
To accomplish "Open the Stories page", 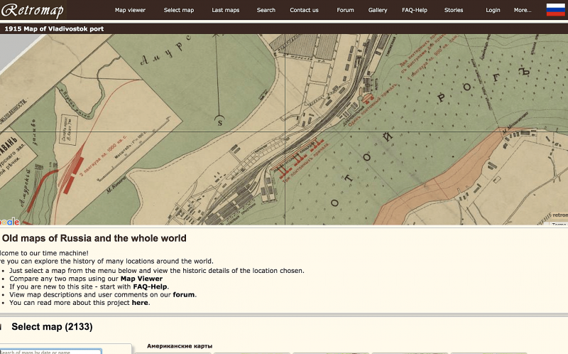I will 454,10.
